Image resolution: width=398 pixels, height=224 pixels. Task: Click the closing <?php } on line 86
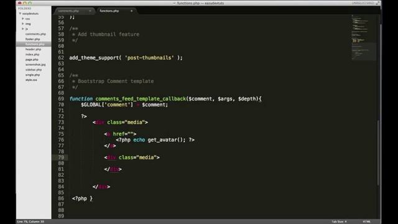82,198
